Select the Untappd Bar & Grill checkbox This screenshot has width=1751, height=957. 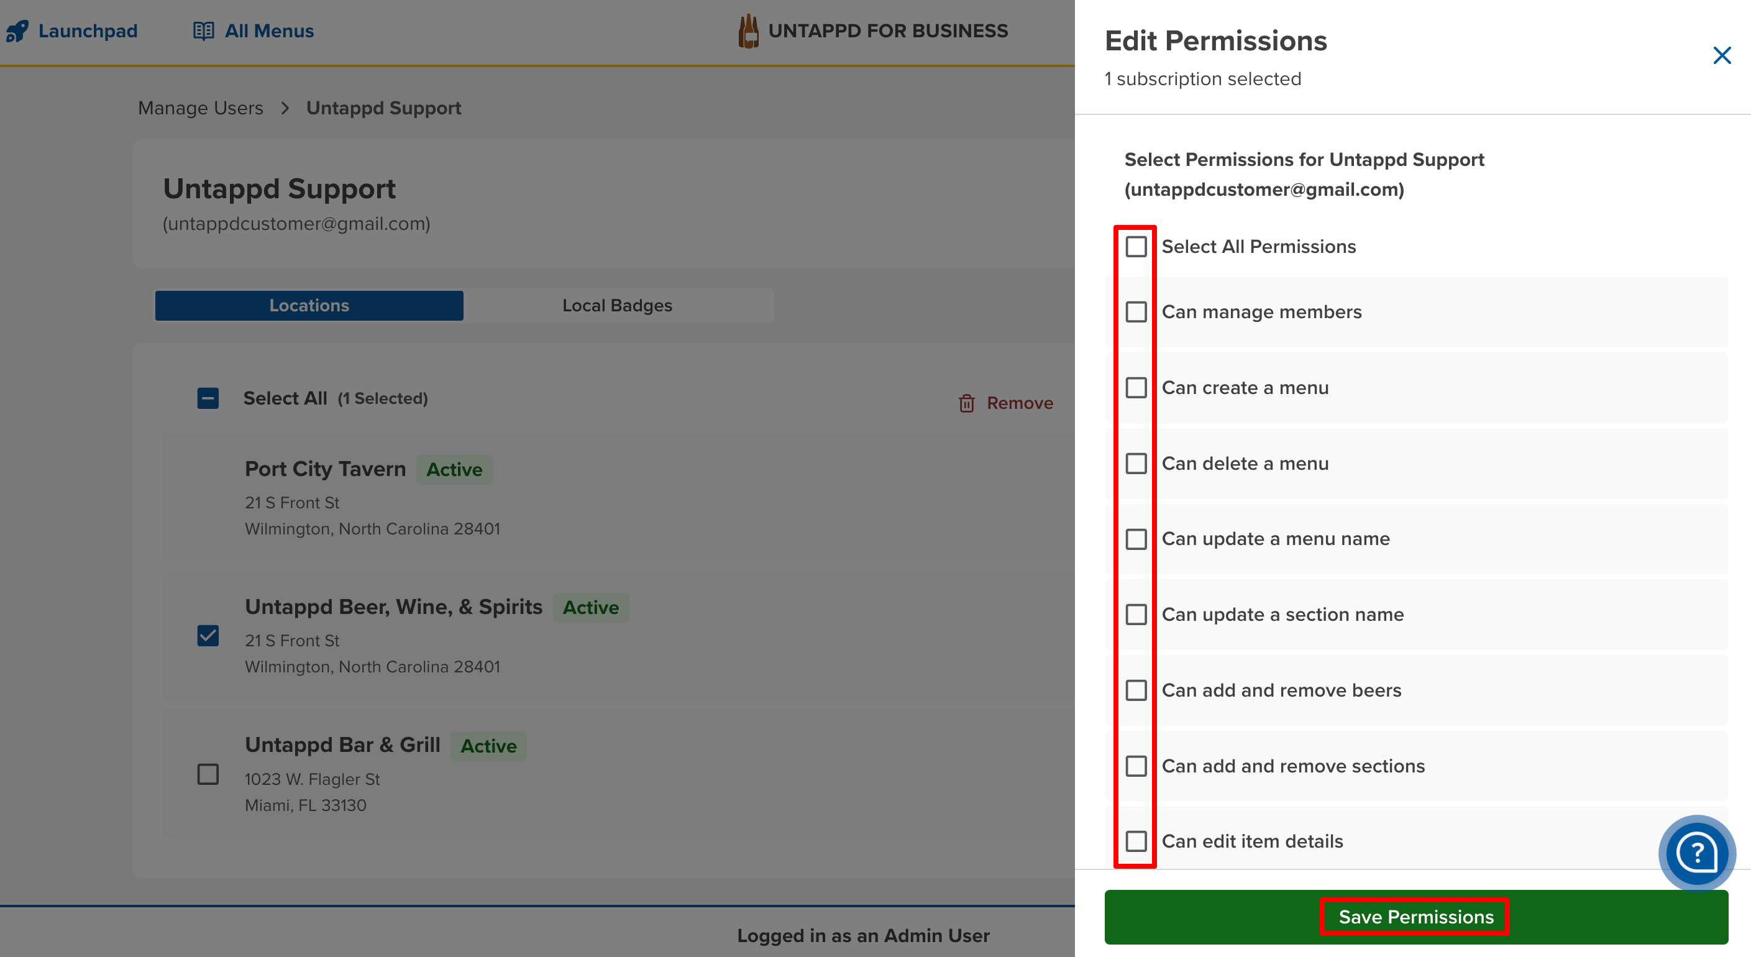click(x=208, y=774)
